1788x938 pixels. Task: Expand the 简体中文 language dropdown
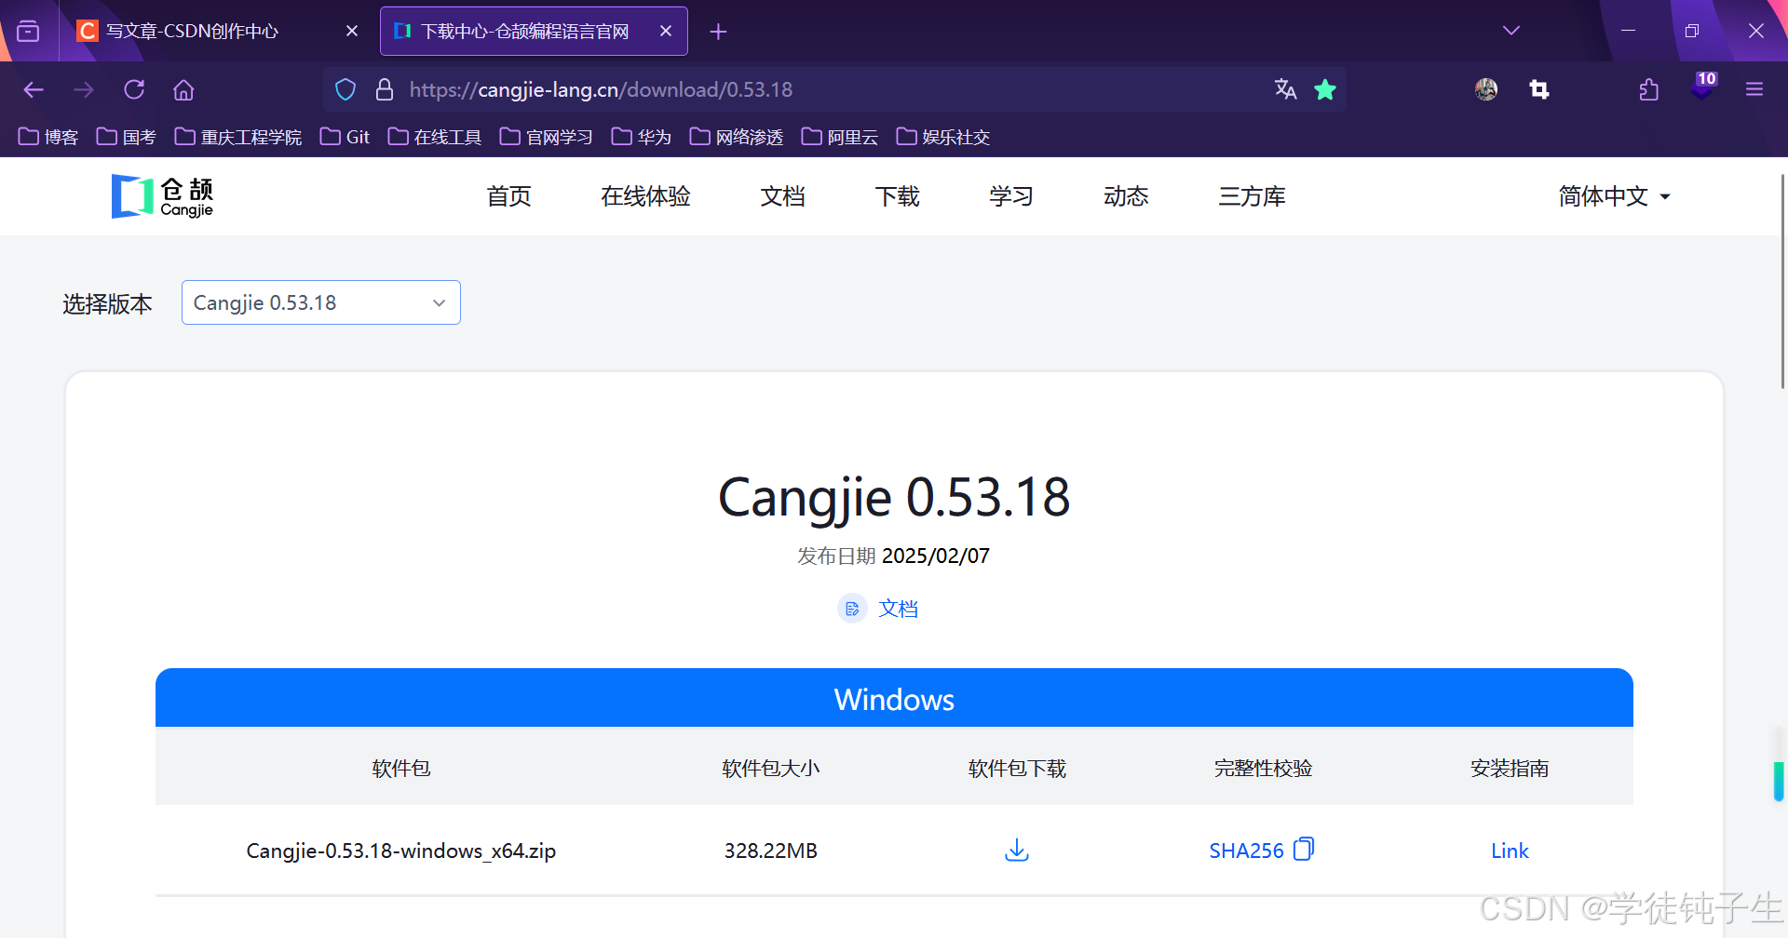click(1614, 196)
